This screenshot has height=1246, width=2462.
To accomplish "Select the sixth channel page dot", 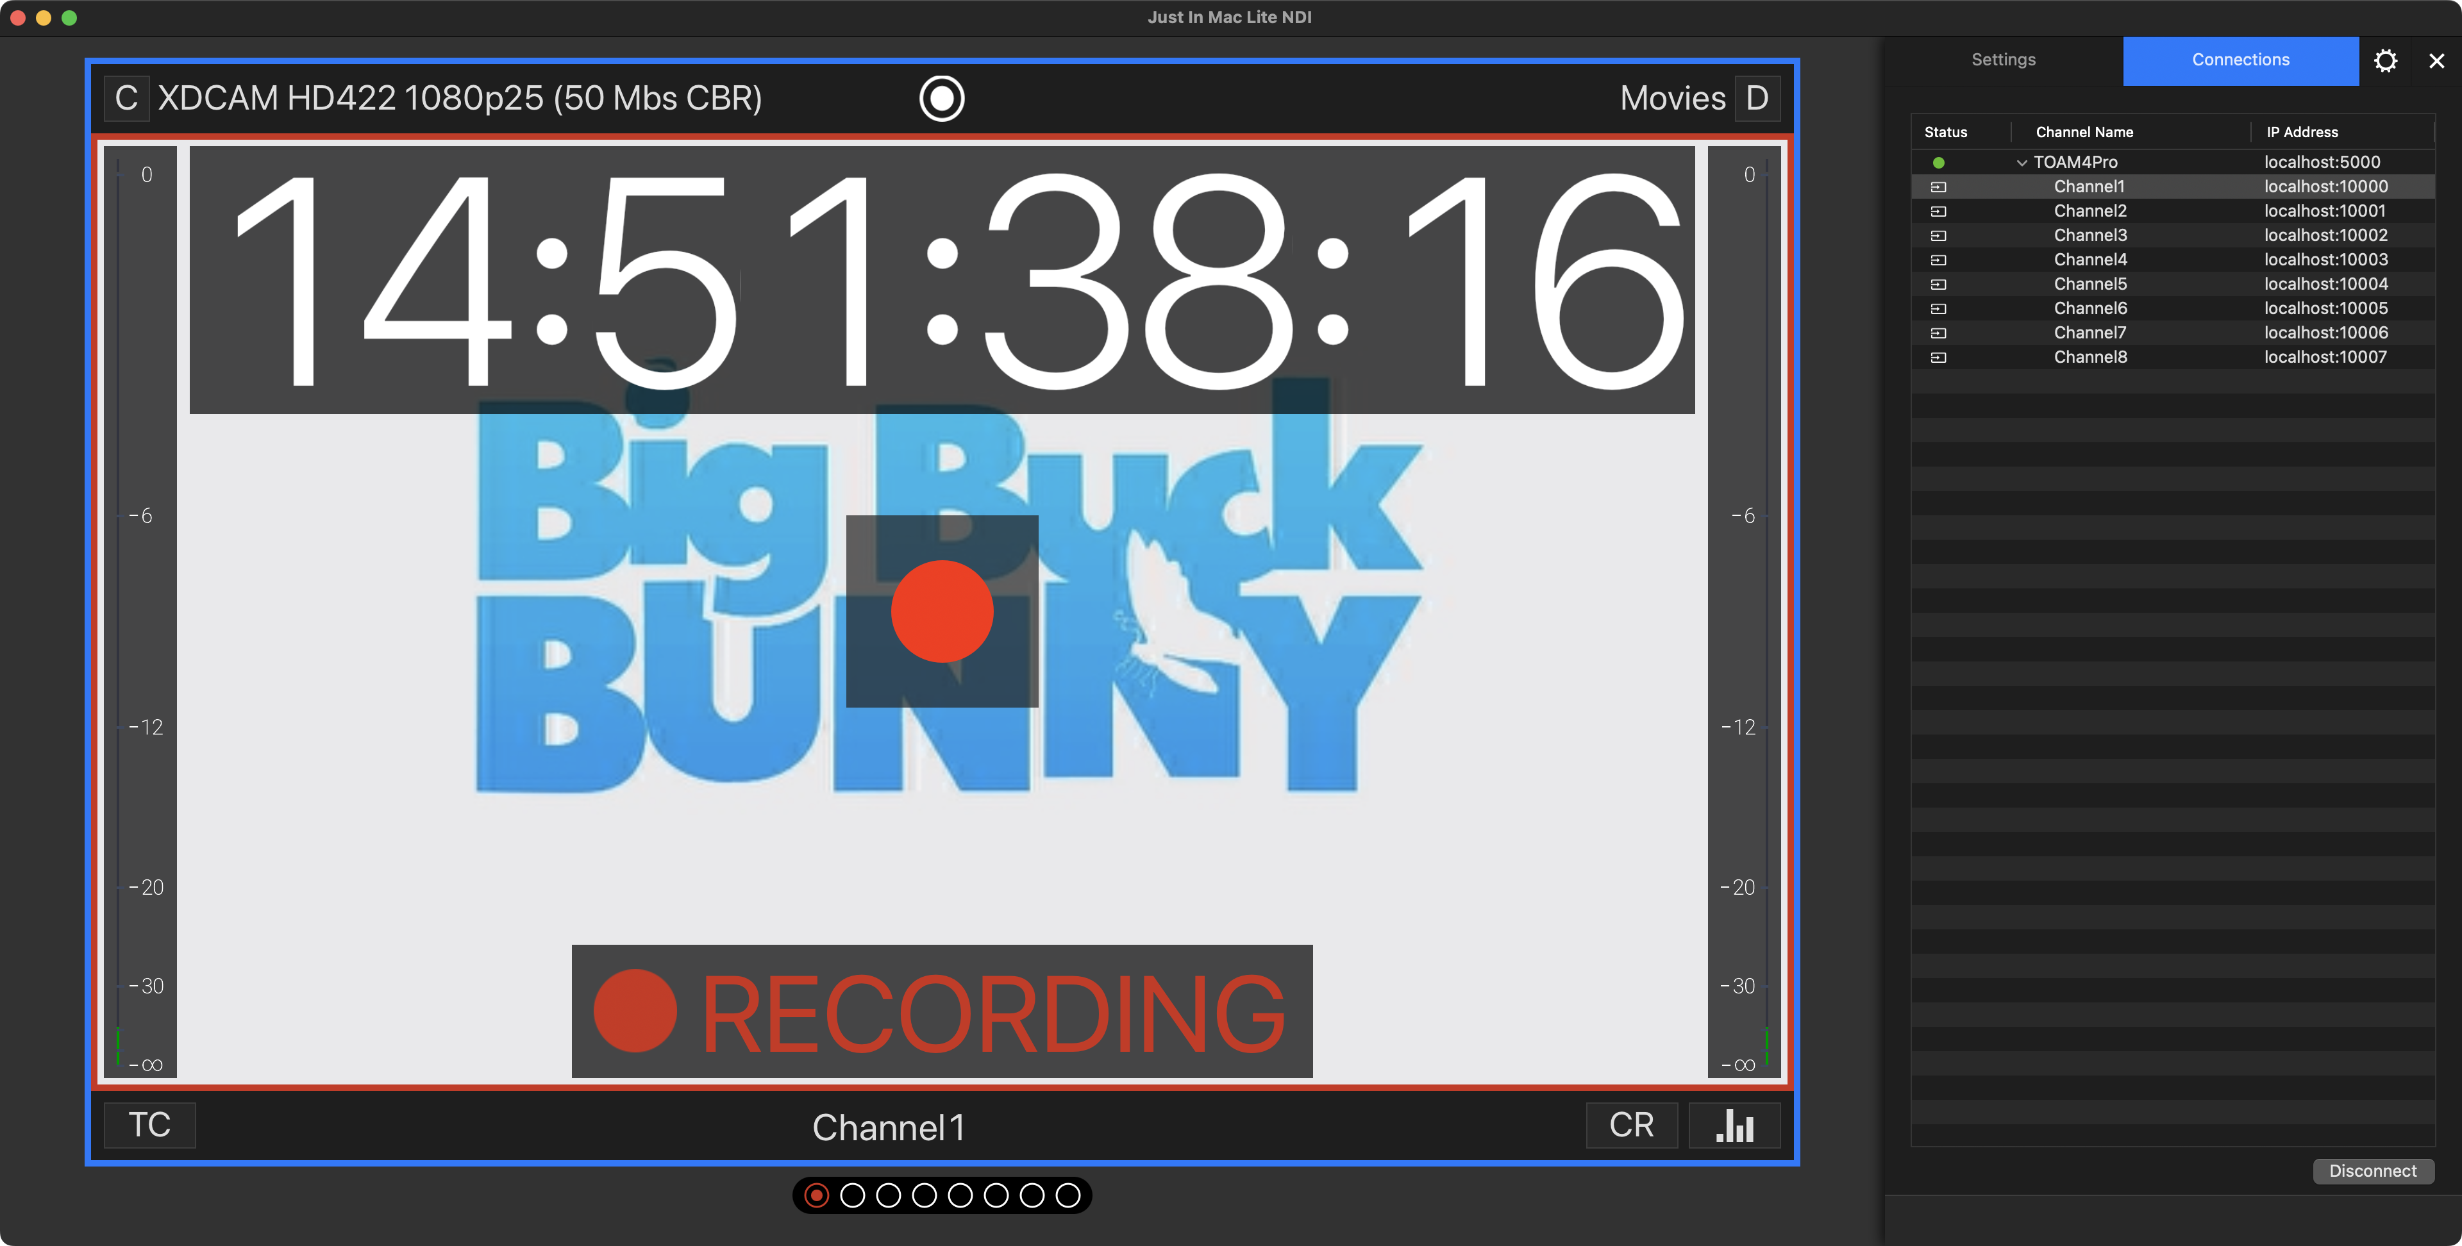I will 996,1195.
